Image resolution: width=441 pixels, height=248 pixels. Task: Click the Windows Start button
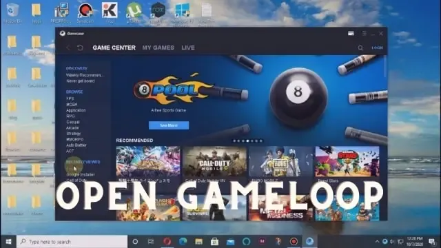(8, 242)
